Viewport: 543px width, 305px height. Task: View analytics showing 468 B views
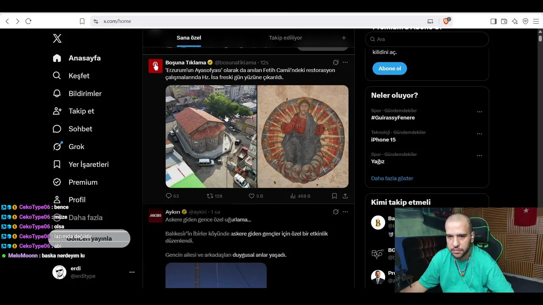click(x=300, y=196)
